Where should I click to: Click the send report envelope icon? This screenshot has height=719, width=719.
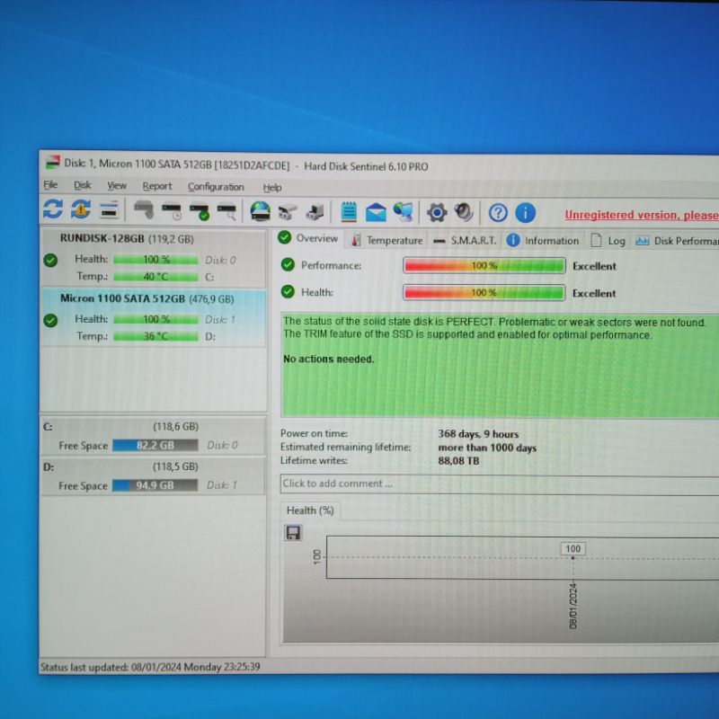[x=376, y=212]
